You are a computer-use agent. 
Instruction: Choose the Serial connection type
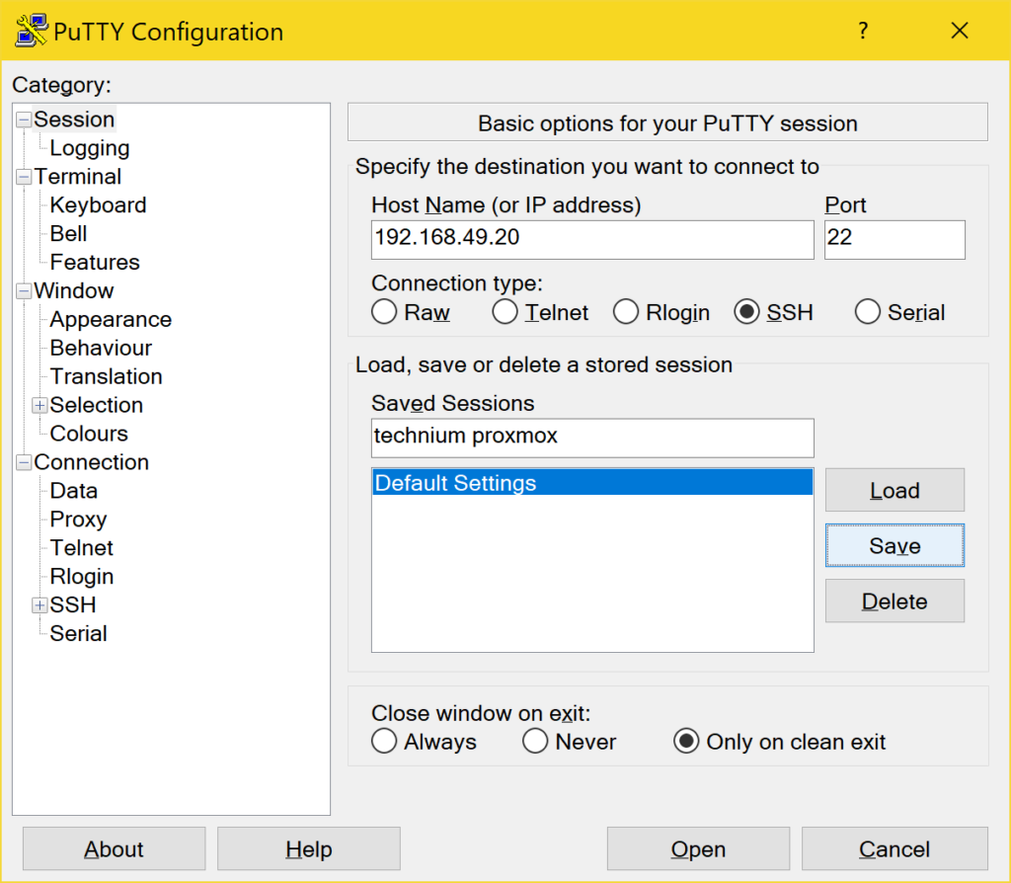click(x=868, y=311)
